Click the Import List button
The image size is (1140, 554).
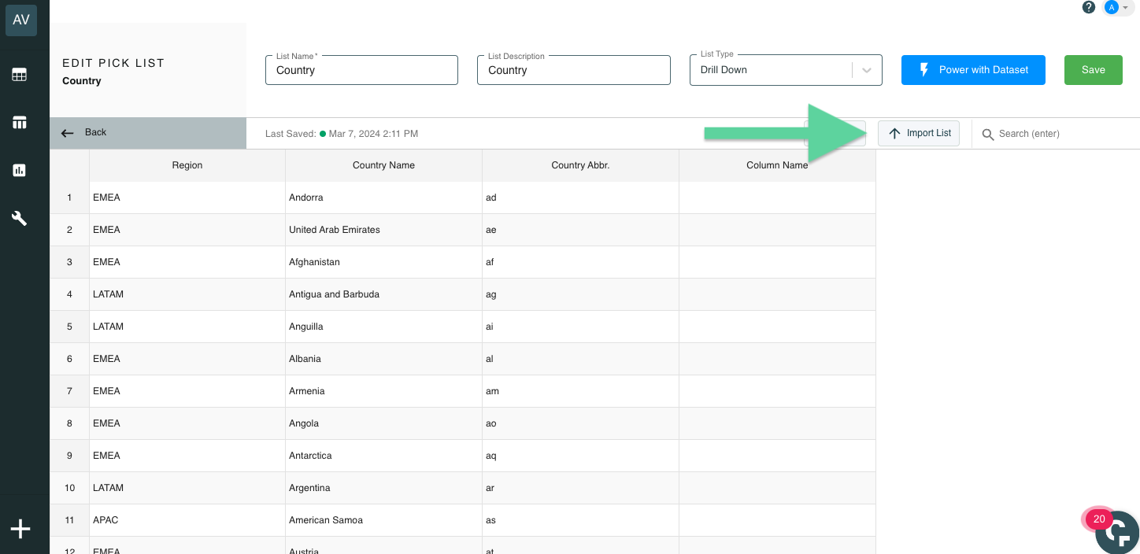[x=919, y=133]
